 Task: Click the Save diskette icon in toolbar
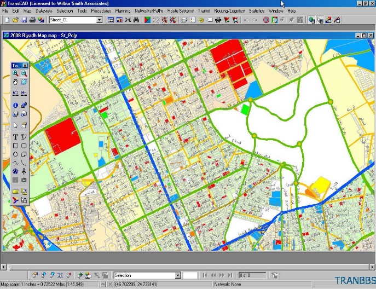coord(24,20)
